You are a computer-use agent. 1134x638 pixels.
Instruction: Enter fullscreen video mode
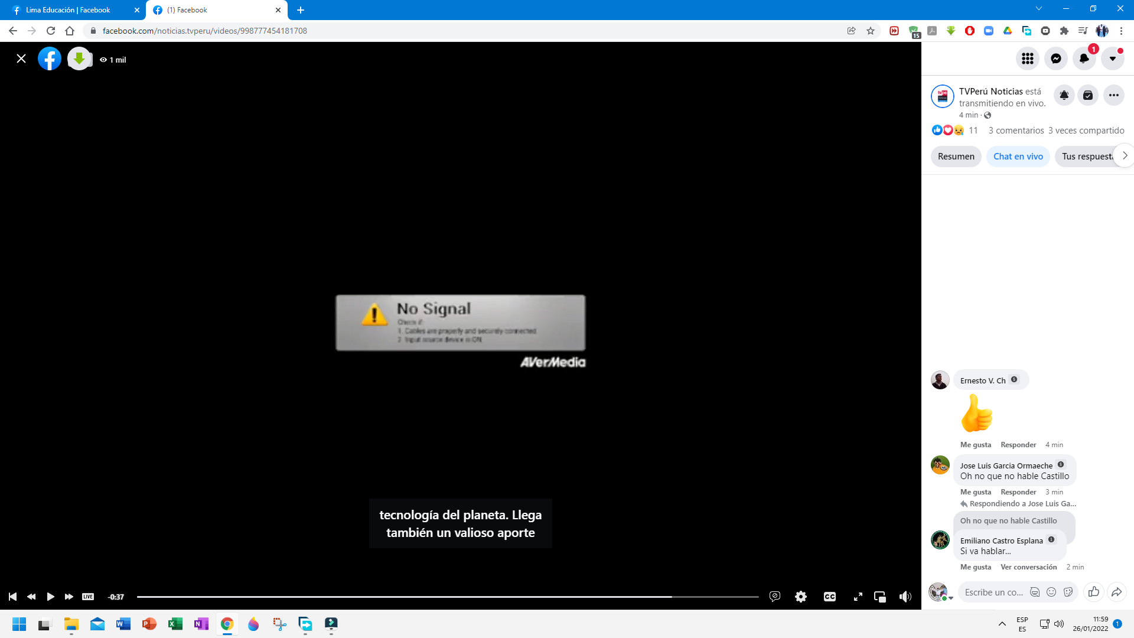[x=858, y=597]
